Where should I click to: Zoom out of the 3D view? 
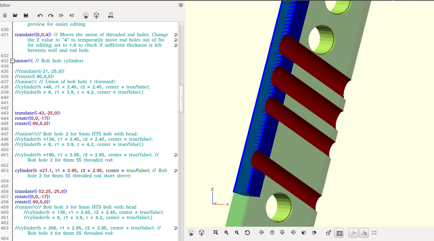point(237,233)
